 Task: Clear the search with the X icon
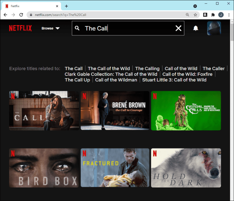(x=178, y=28)
